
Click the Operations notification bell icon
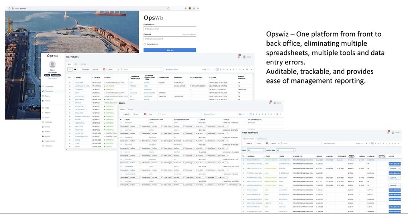pyautogui.click(x=238, y=57)
